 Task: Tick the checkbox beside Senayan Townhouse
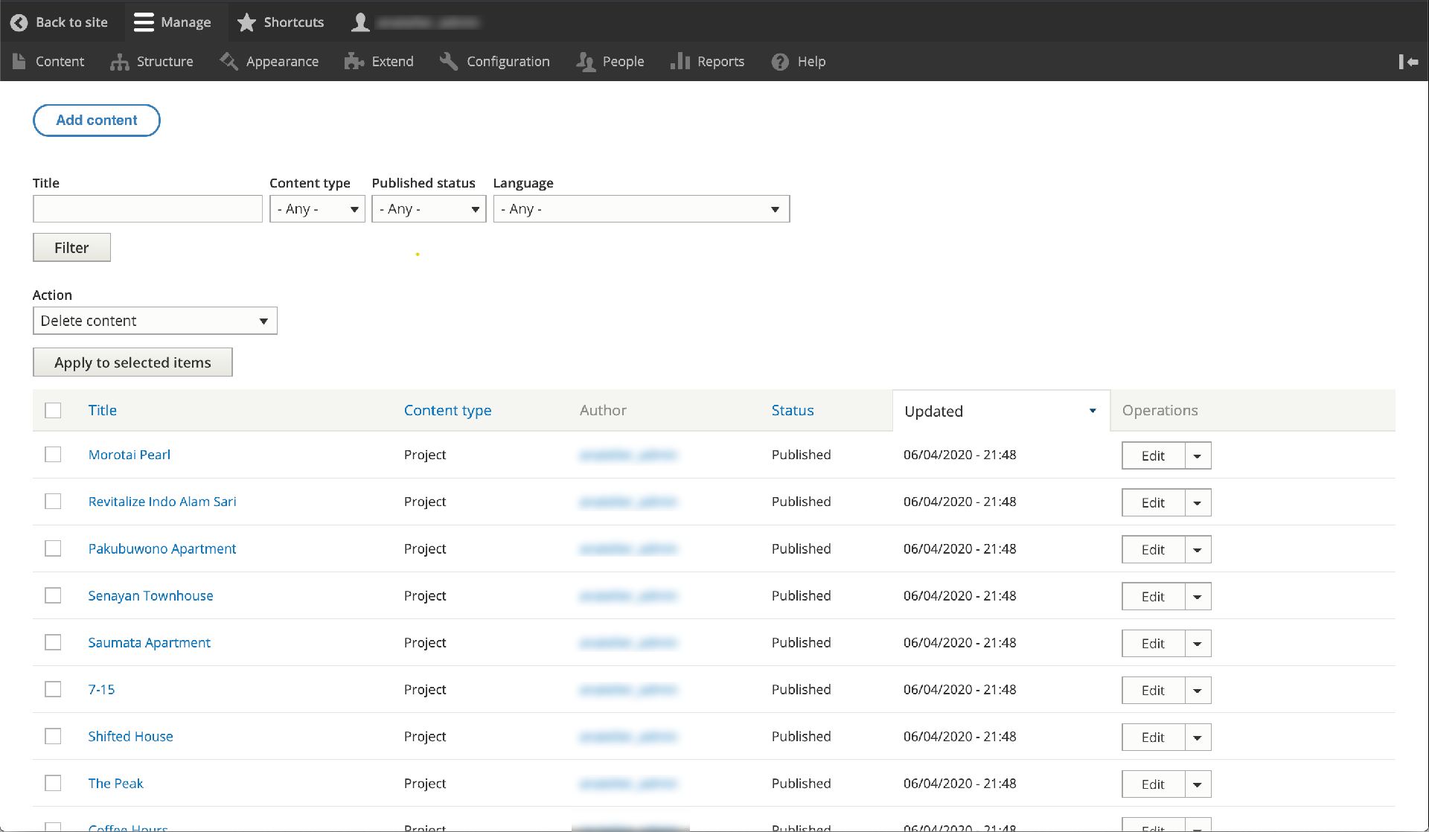(x=53, y=595)
